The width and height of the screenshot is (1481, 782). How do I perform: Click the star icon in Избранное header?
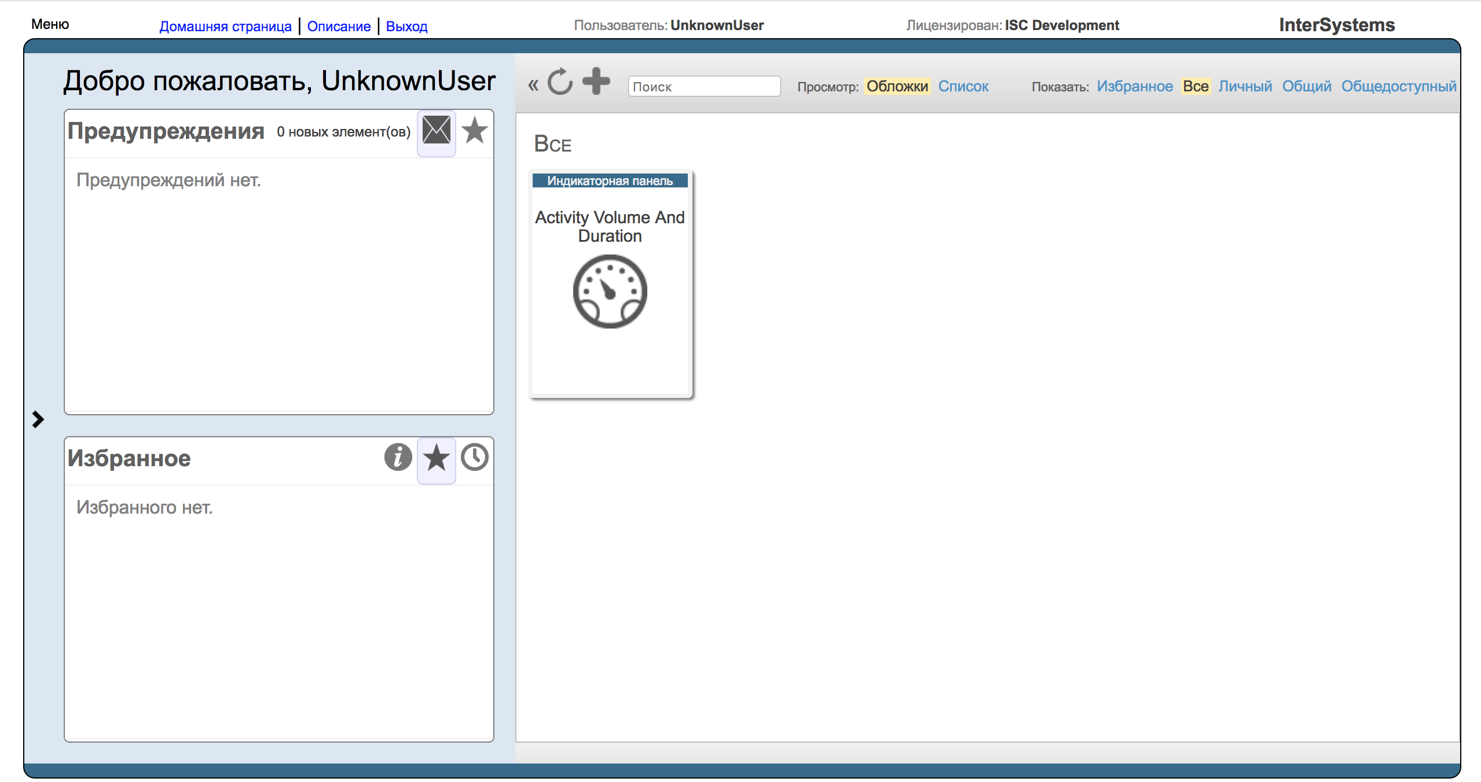(x=436, y=458)
